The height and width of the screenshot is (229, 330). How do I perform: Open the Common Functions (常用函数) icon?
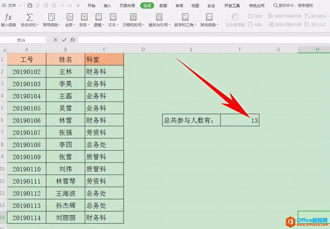pos(52,17)
